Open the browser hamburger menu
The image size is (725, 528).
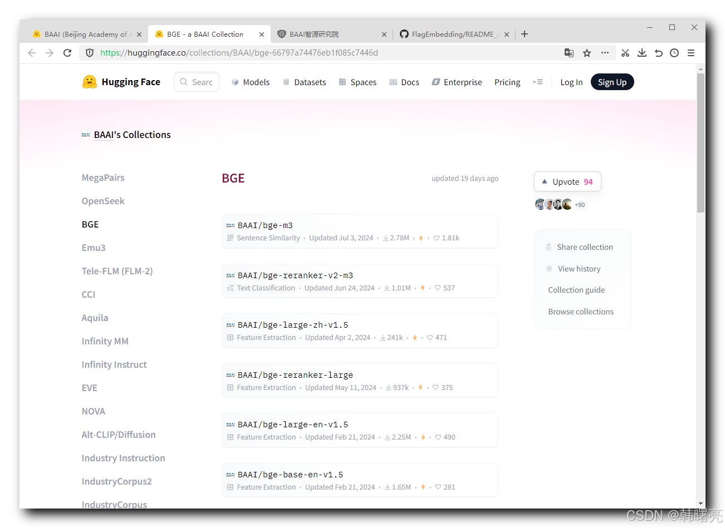tap(691, 53)
